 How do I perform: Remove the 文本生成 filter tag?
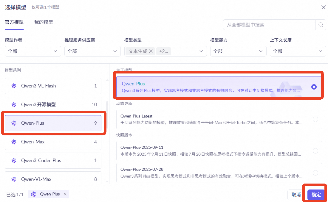(x=151, y=51)
